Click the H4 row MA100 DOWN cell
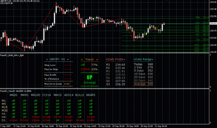This screenshot has height=128, width=217. pyautogui.click(x=35, y=117)
